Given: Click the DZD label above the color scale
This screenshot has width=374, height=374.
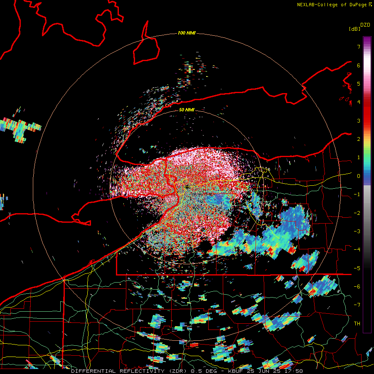Looking at the screenshot, I should [365, 25].
